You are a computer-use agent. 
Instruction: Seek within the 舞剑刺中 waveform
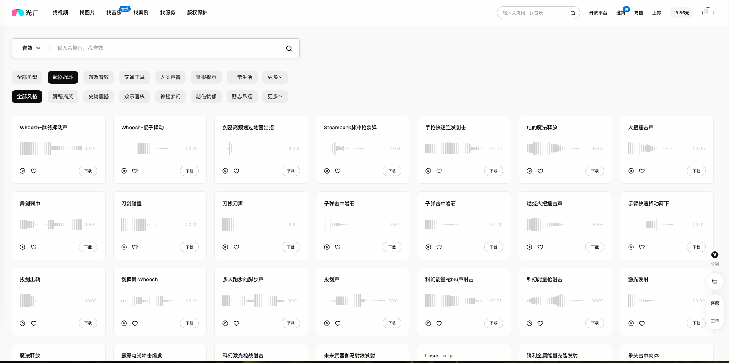pyautogui.click(x=51, y=225)
